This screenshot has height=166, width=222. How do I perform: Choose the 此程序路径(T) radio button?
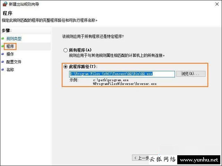(66, 67)
